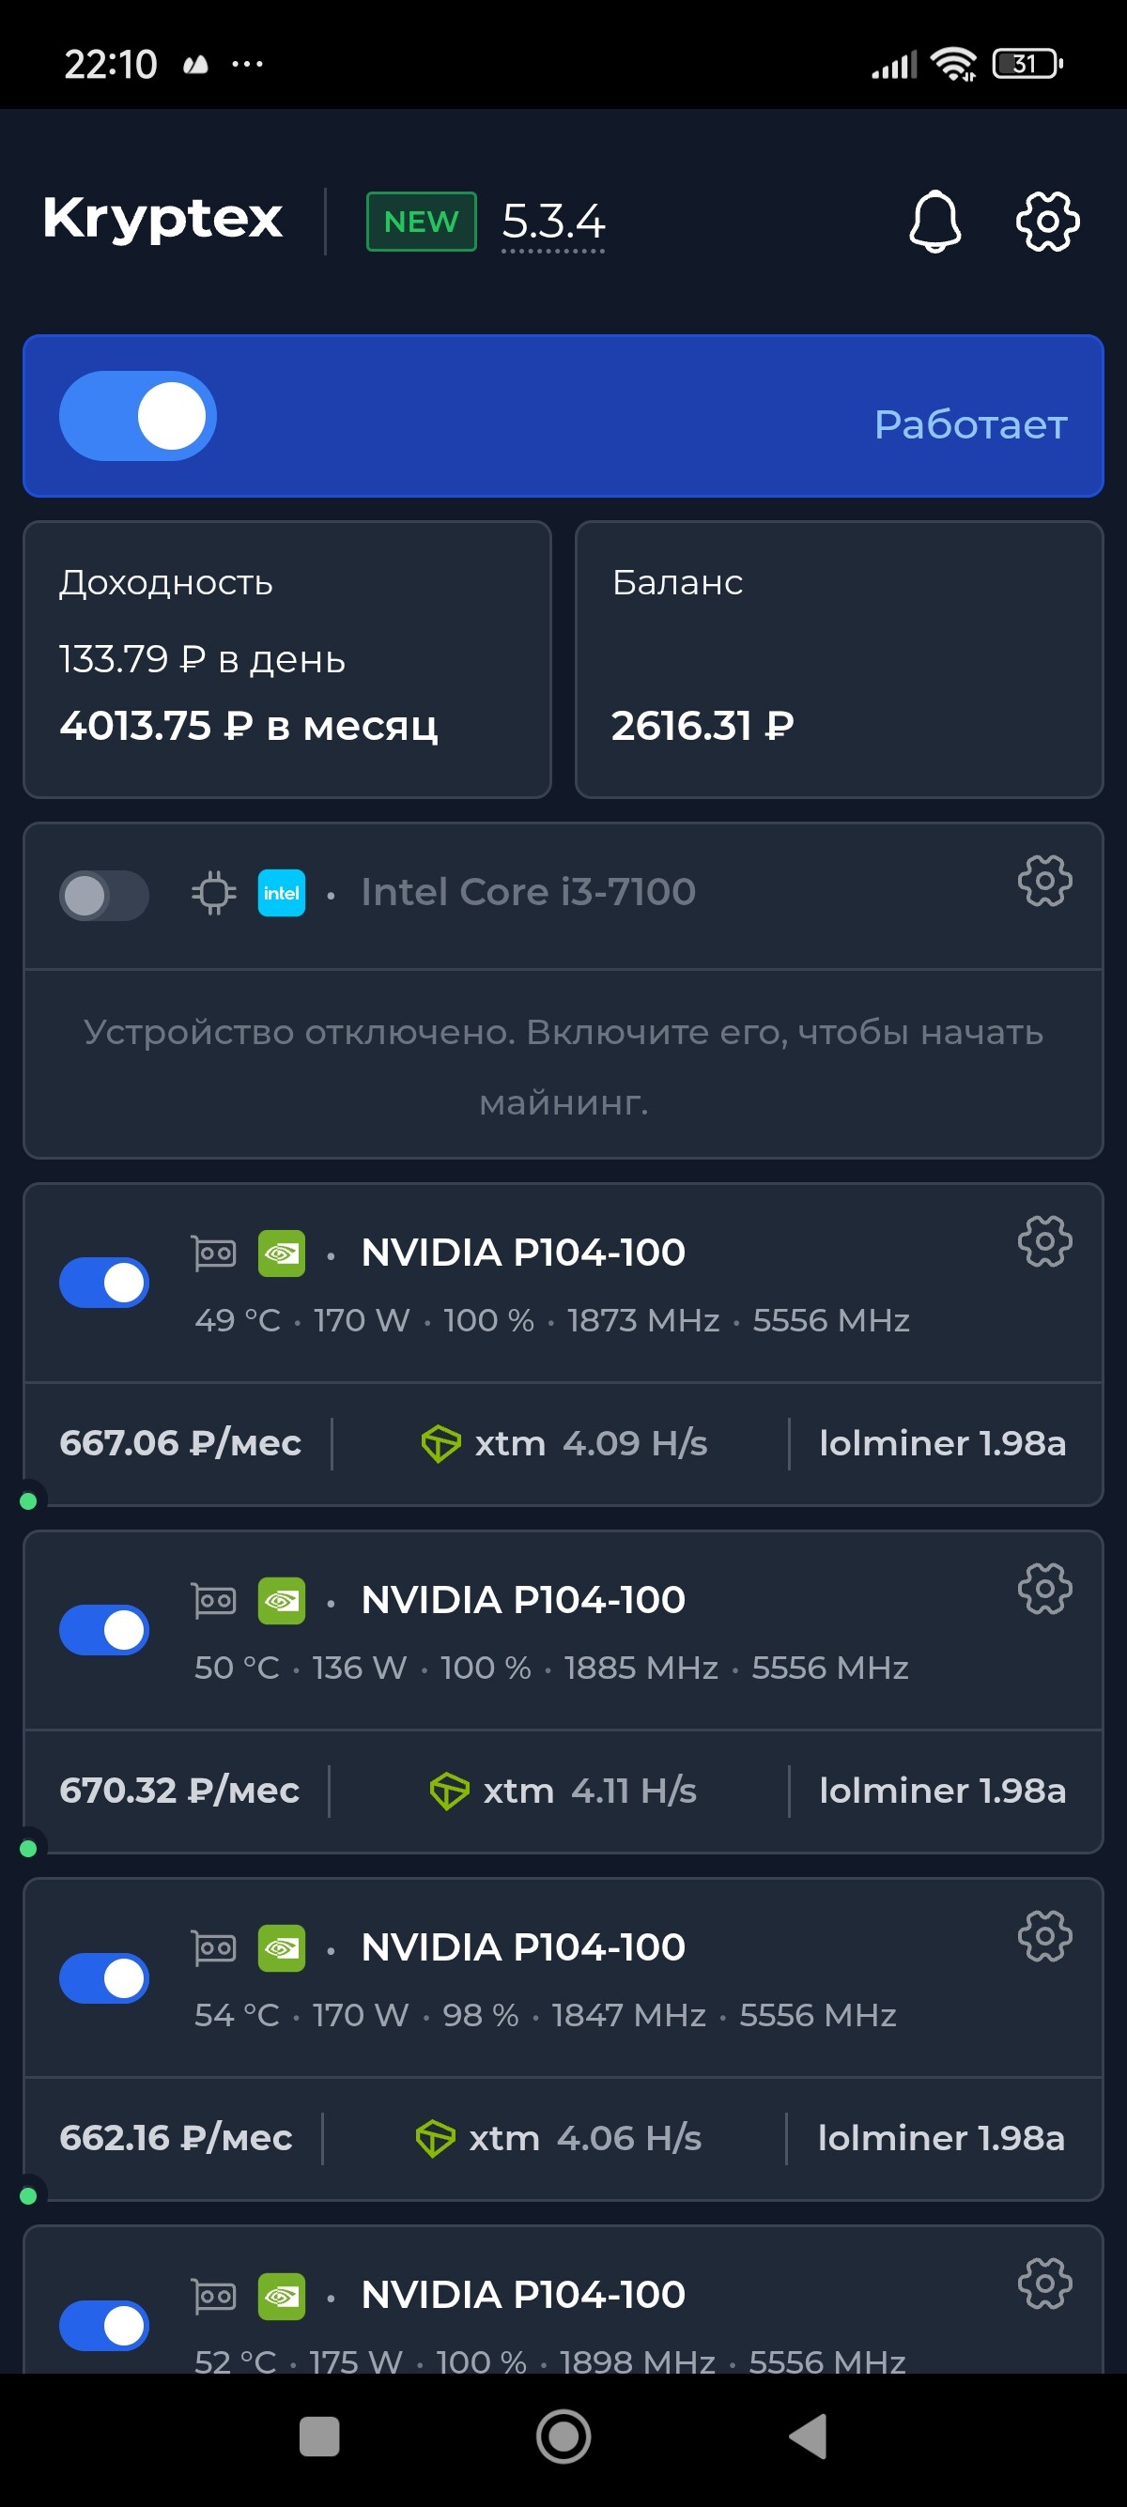Open settings for first NVIDIA P104-100 card
Screen dimensions: 1127x2507
click(1044, 1241)
